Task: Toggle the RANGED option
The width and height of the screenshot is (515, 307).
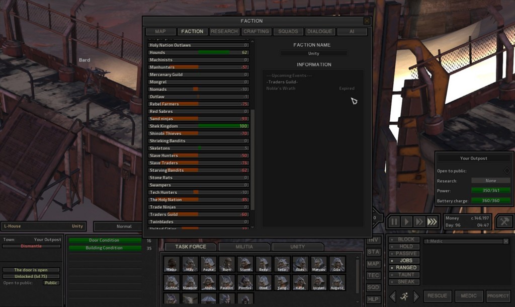Action: pos(404,268)
